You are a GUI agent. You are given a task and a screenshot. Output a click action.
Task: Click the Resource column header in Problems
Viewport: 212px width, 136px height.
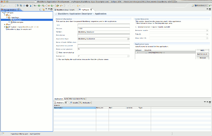tap(102, 108)
